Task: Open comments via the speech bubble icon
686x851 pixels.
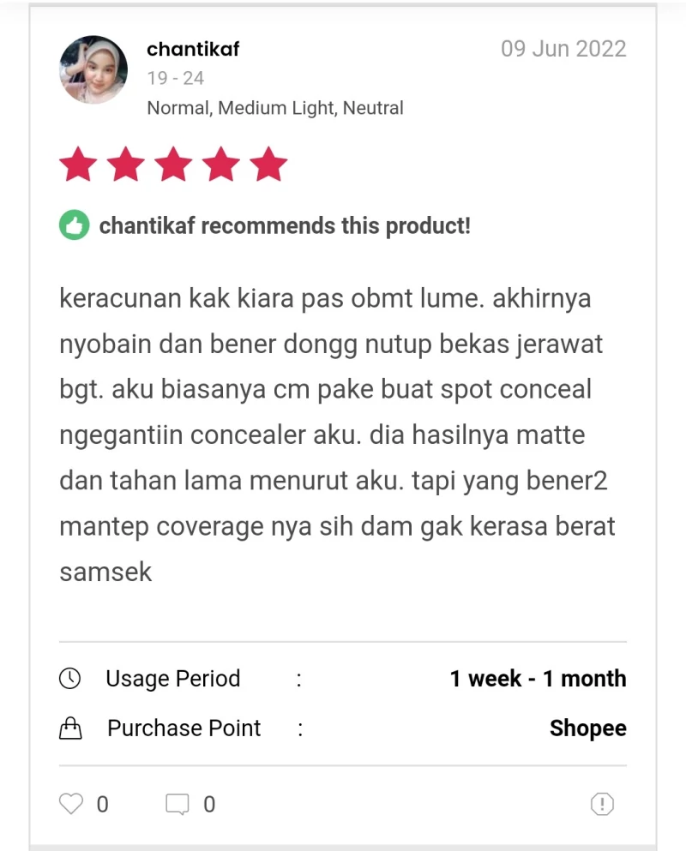Action: [177, 805]
